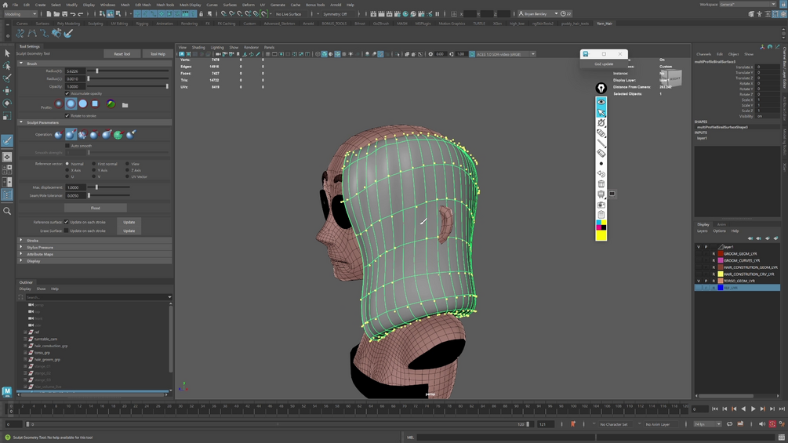The height and width of the screenshot is (443, 788).
Task: Collapse the Sculpt Parameters section
Action: [21, 122]
